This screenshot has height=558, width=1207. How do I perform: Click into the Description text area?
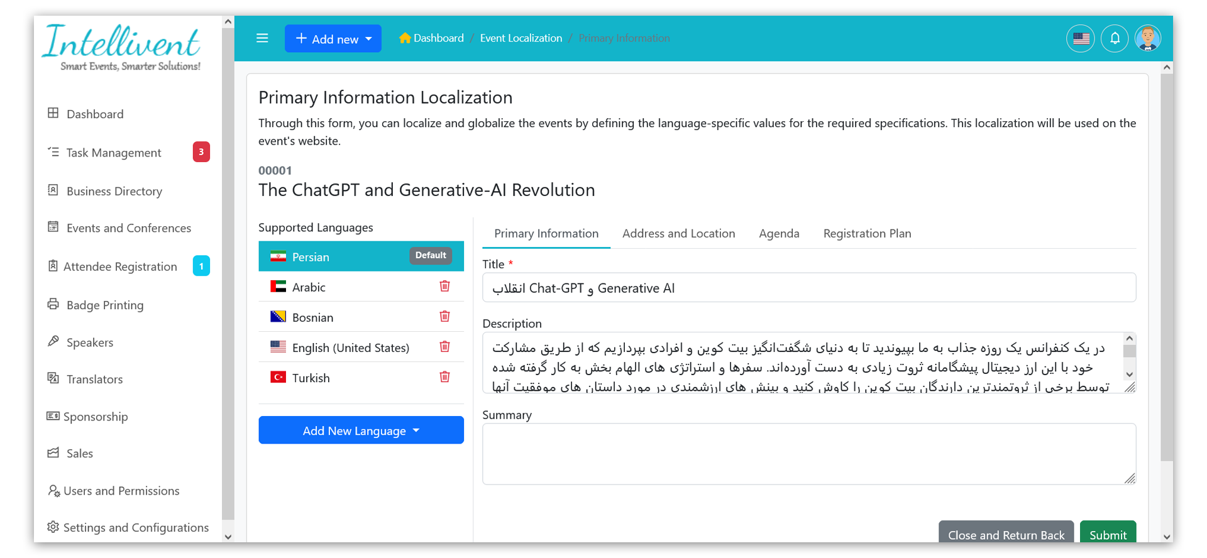click(803, 363)
